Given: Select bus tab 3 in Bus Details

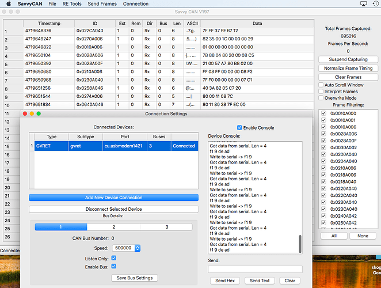Looking at the screenshot, I should point(166,227).
